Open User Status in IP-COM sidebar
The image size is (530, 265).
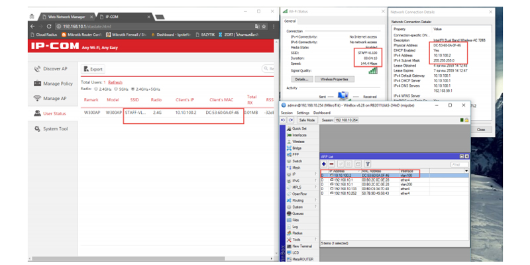click(50, 113)
